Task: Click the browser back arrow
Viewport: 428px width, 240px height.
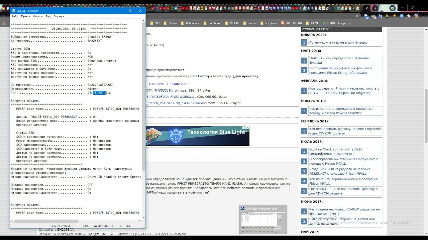Action: [x=5, y=16]
